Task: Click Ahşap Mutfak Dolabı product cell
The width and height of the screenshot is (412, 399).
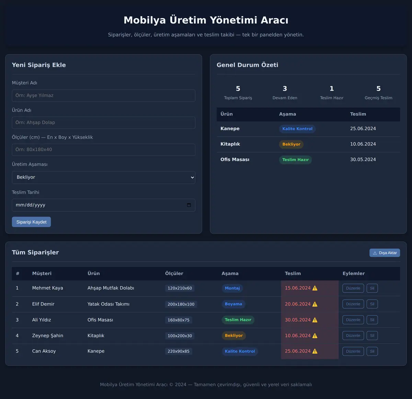Action: tap(111, 288)
